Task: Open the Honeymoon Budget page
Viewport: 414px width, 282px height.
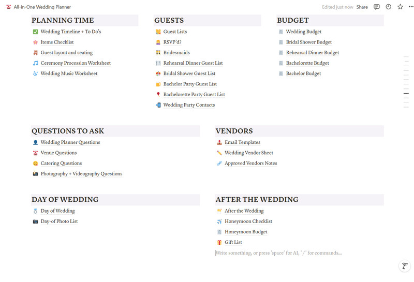Action: [x=246, y=232]
